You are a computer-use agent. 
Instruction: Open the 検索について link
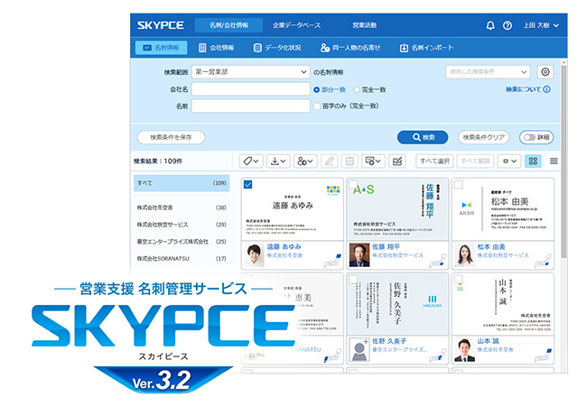[524, 89]
